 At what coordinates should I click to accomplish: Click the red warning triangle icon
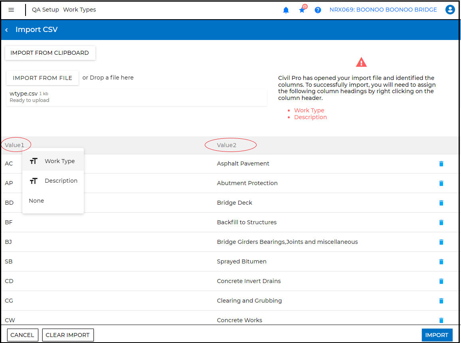[361, 62]
